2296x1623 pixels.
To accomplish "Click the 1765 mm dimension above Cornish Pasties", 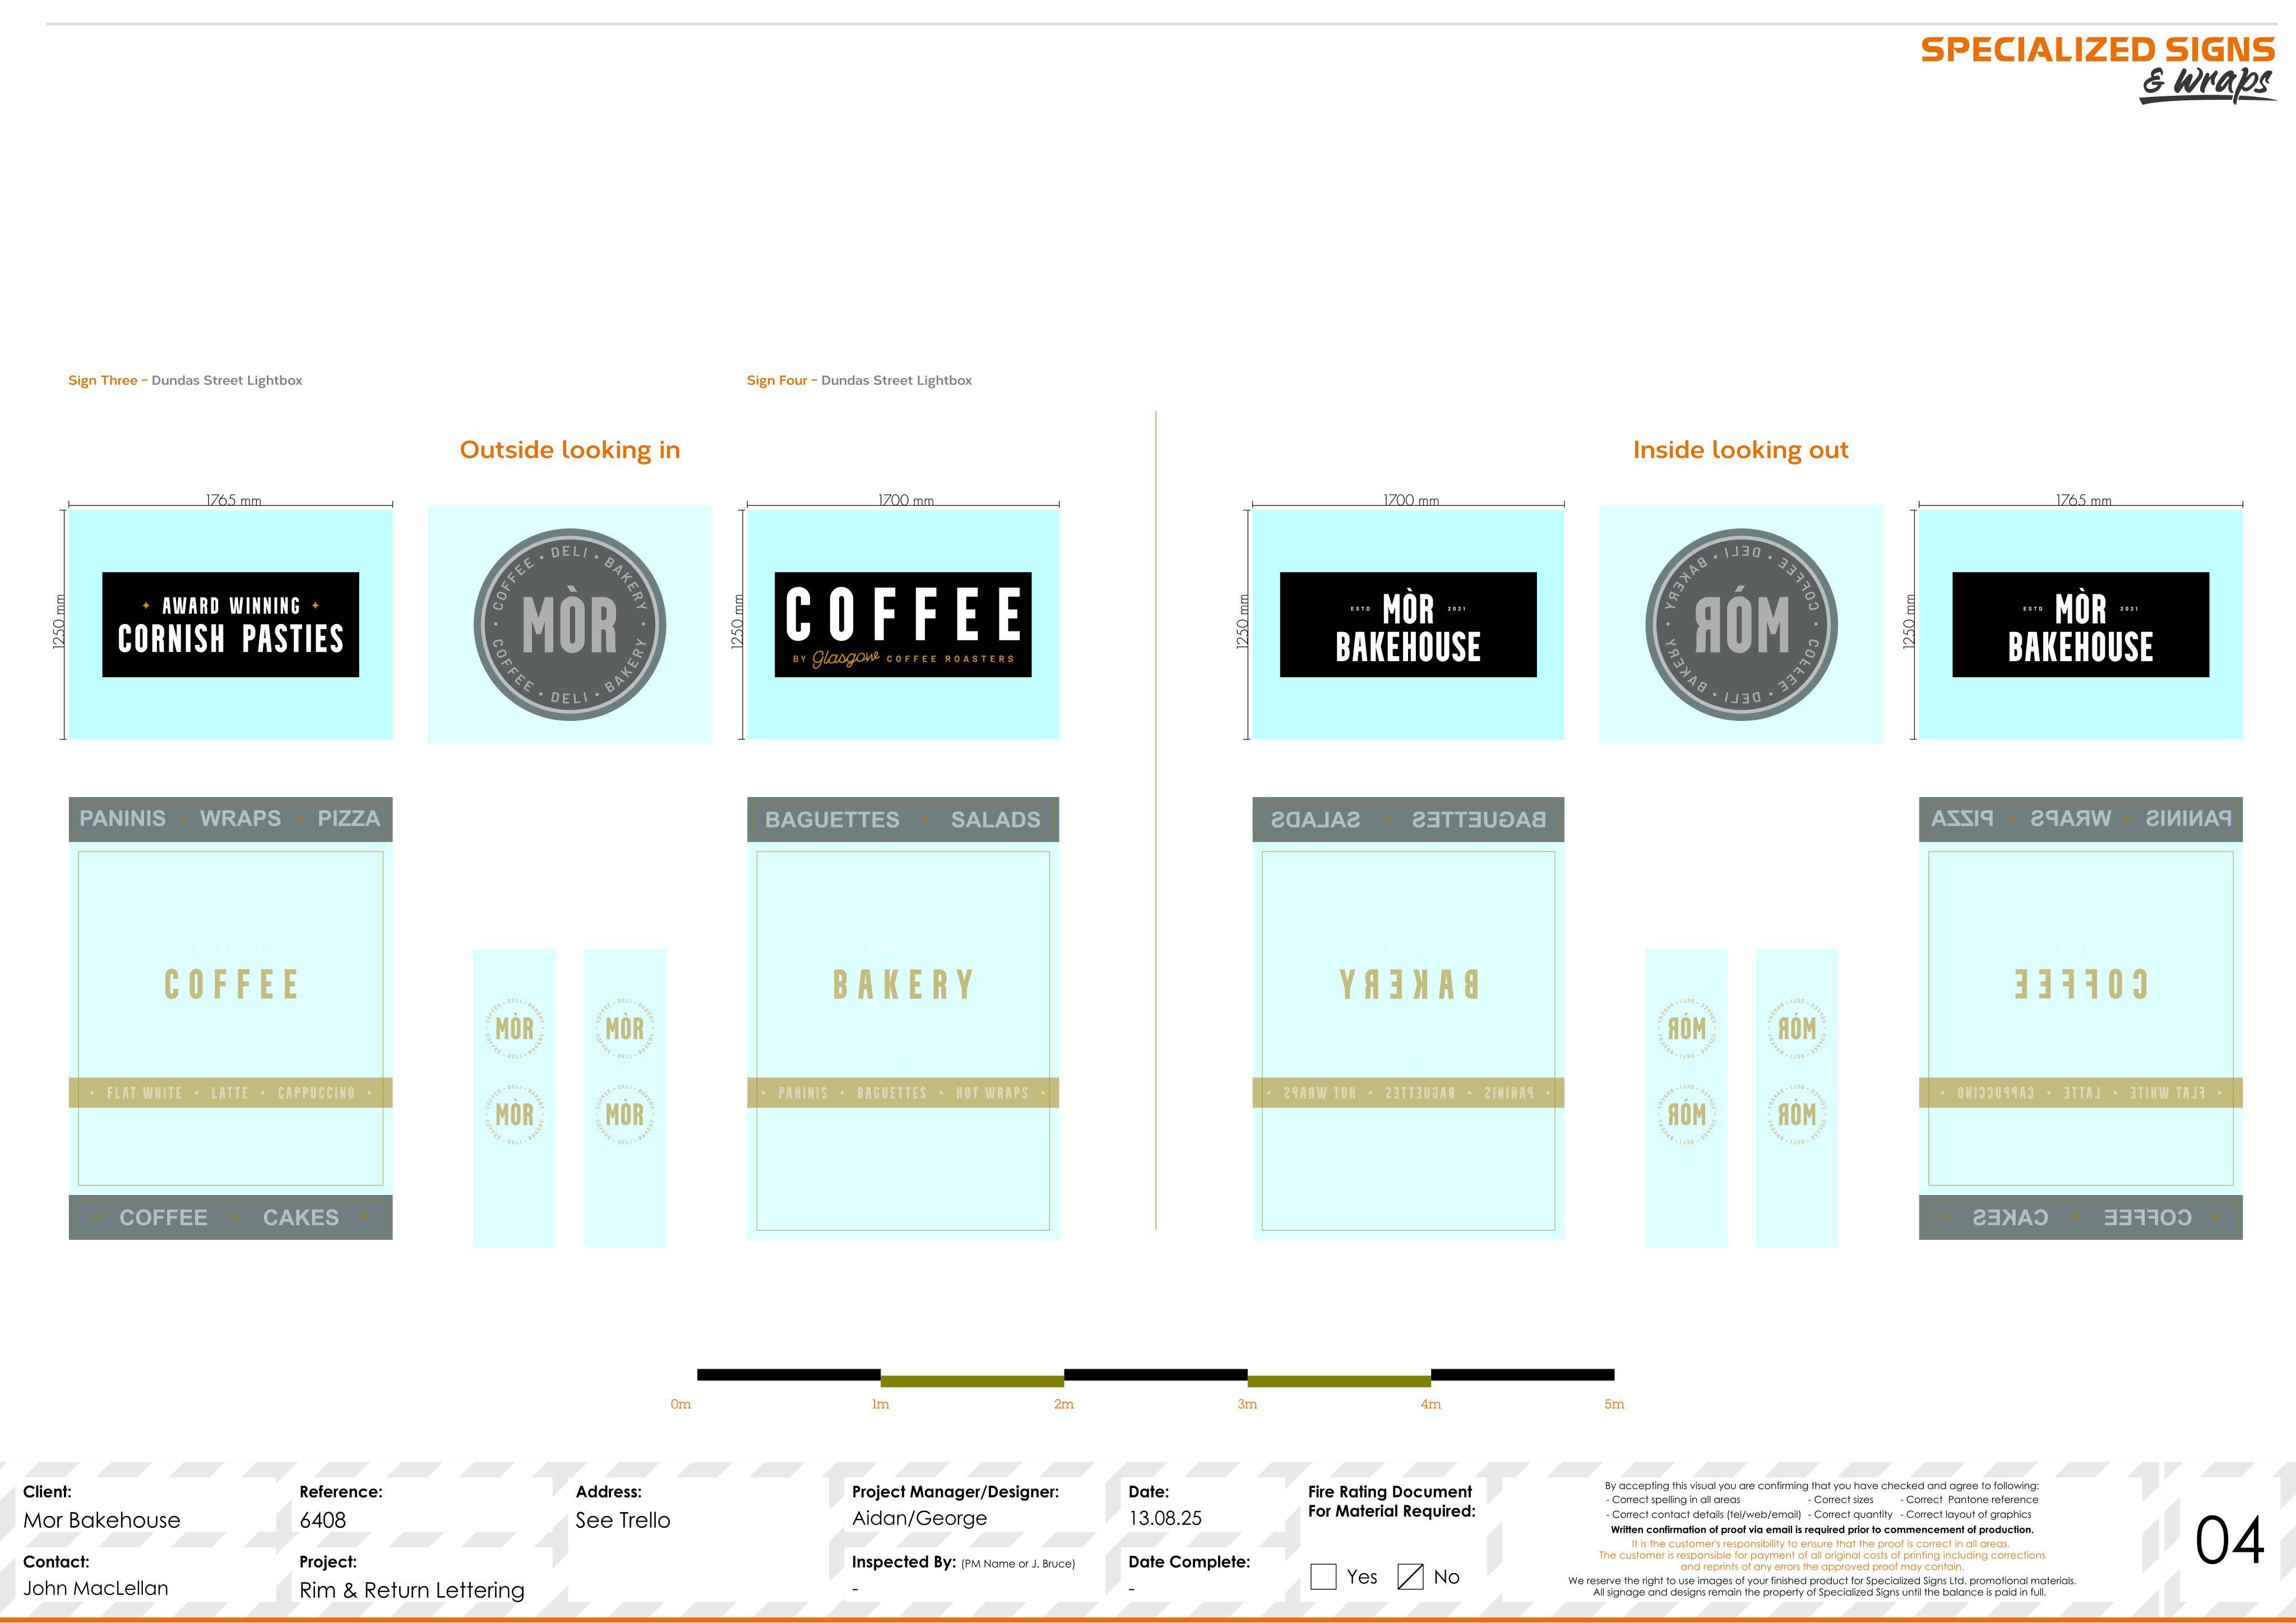I will pyautogui.click(x=234, y=500).
